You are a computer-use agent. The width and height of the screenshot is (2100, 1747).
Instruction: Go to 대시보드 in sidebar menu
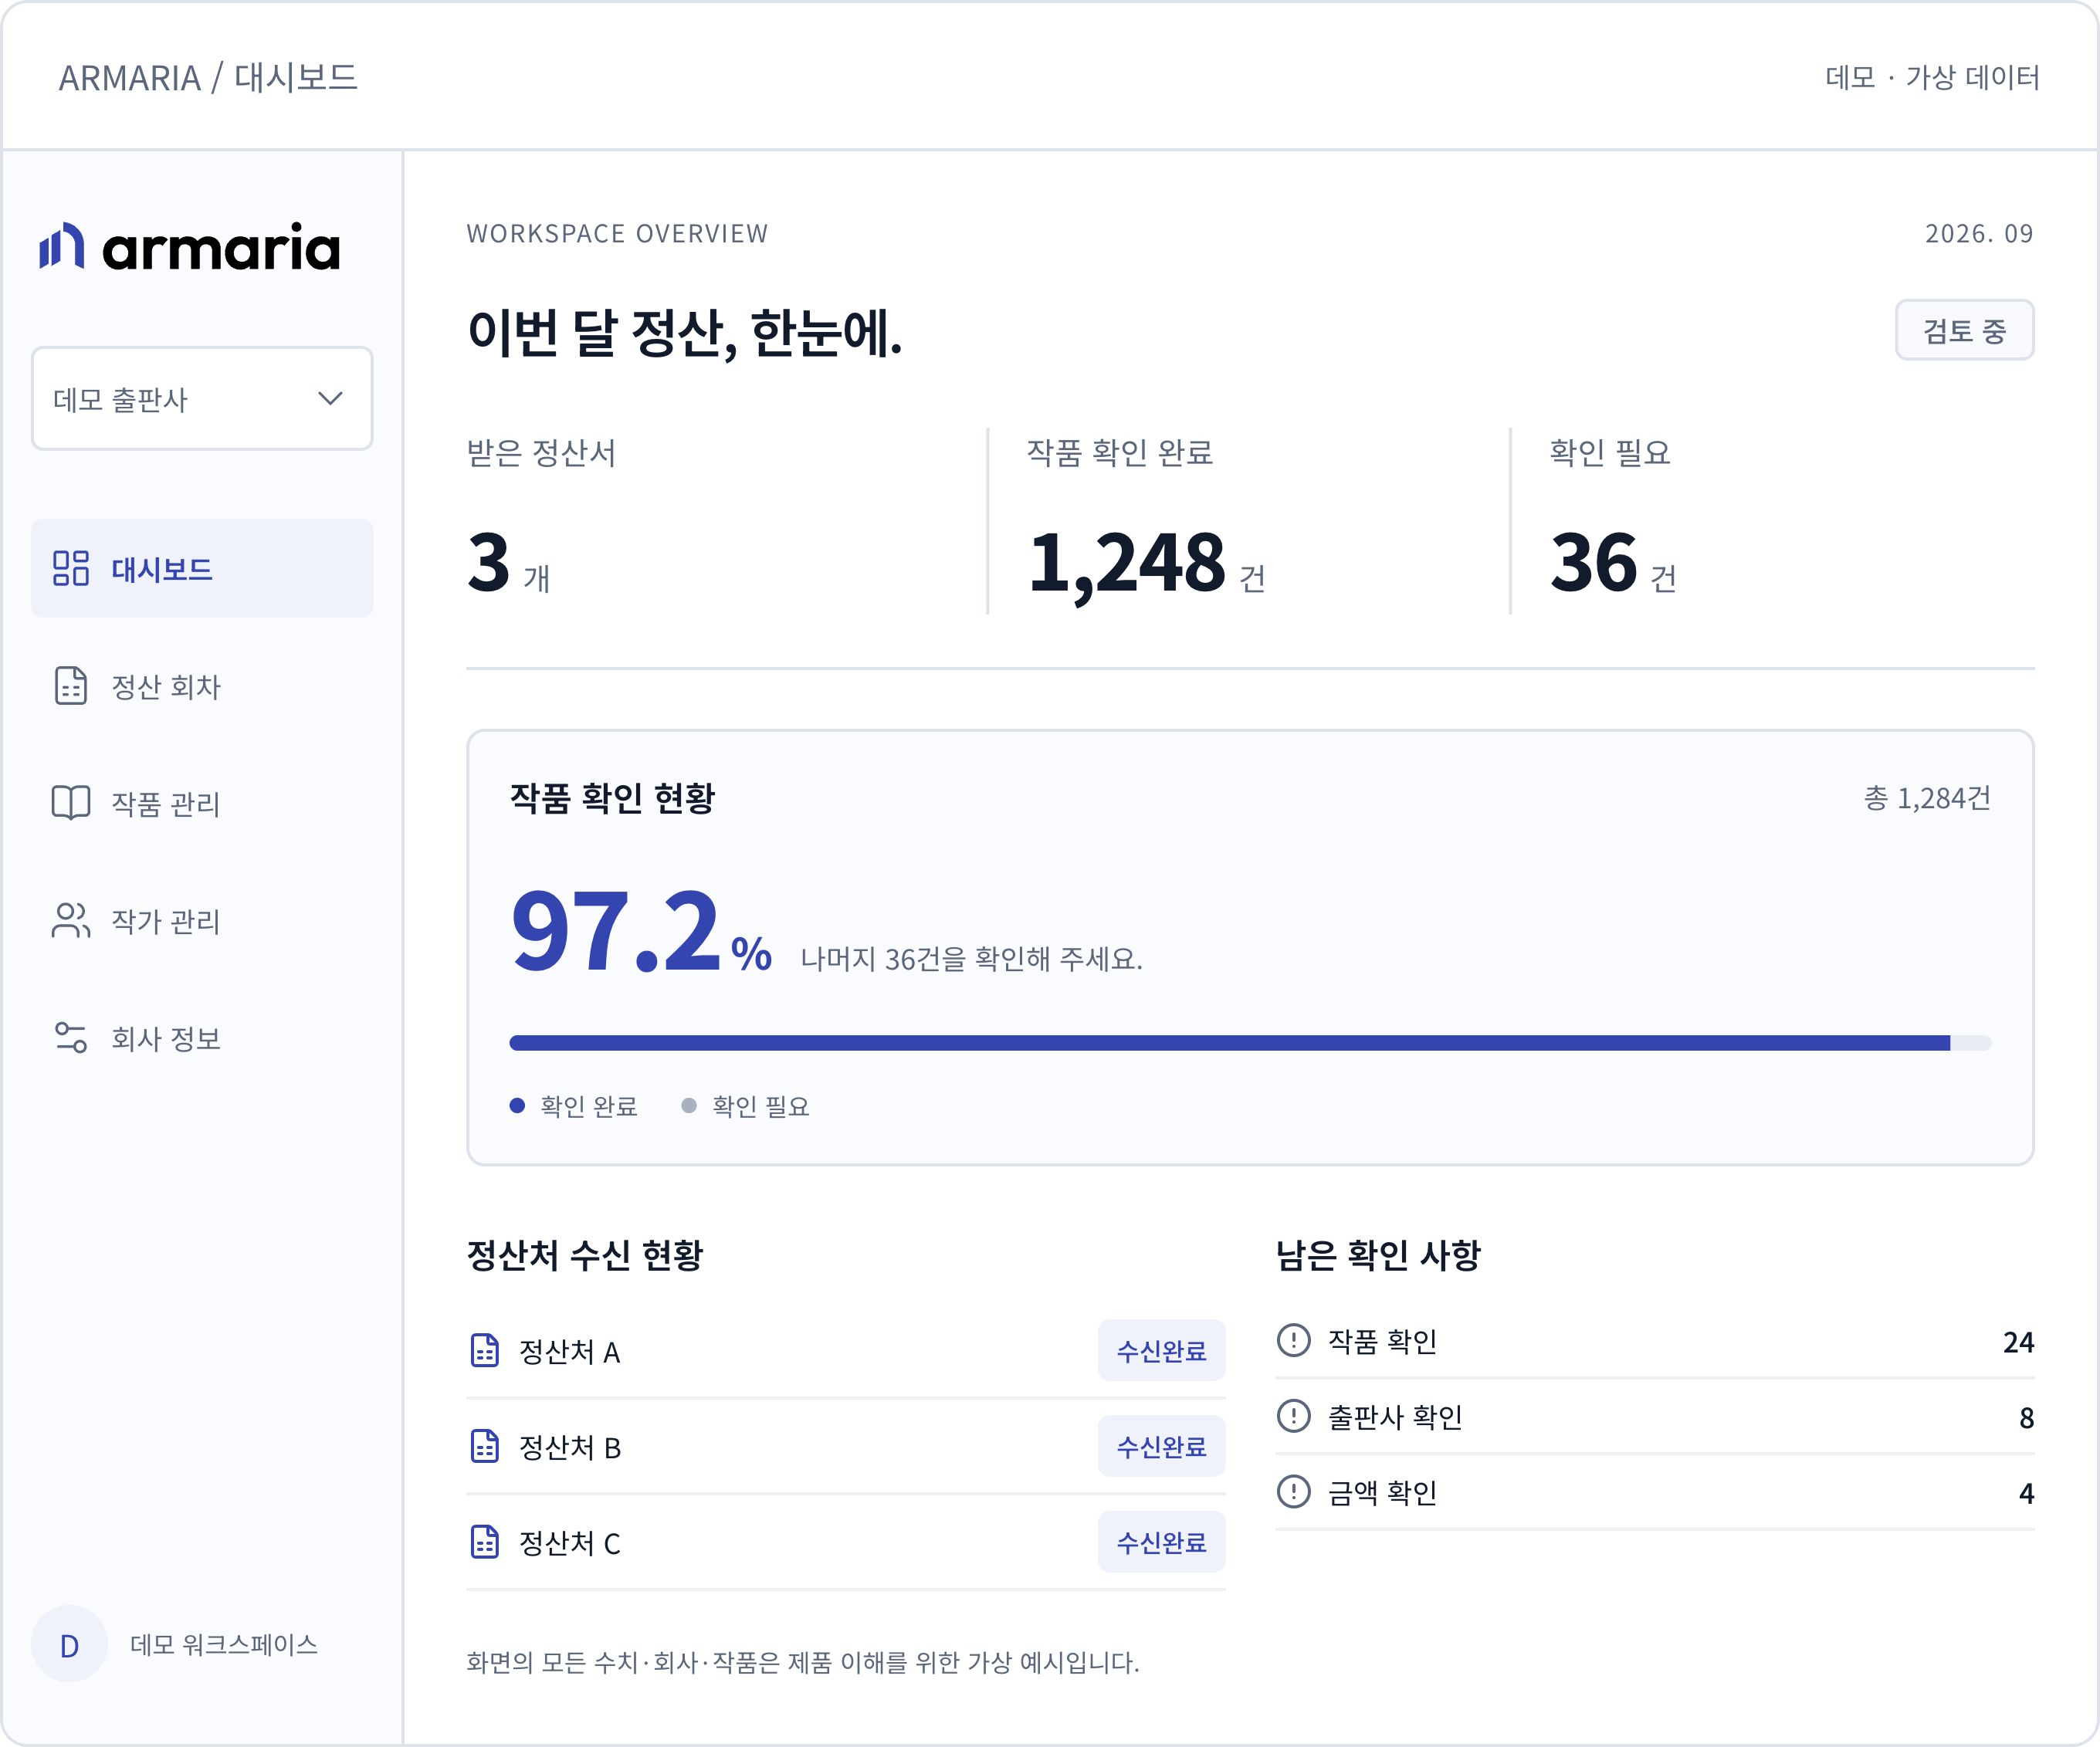202,568
